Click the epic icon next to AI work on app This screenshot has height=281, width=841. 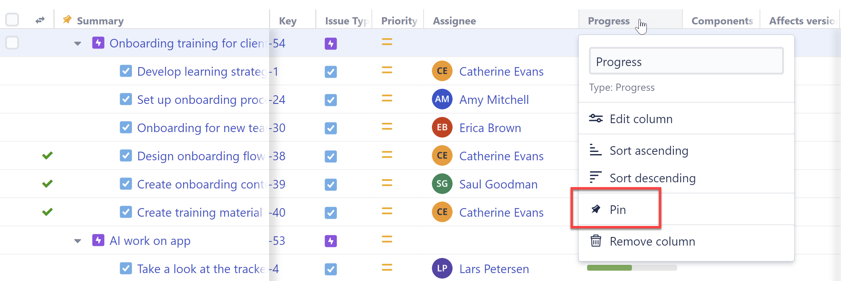pyautogui.click(x=98, y=240)
